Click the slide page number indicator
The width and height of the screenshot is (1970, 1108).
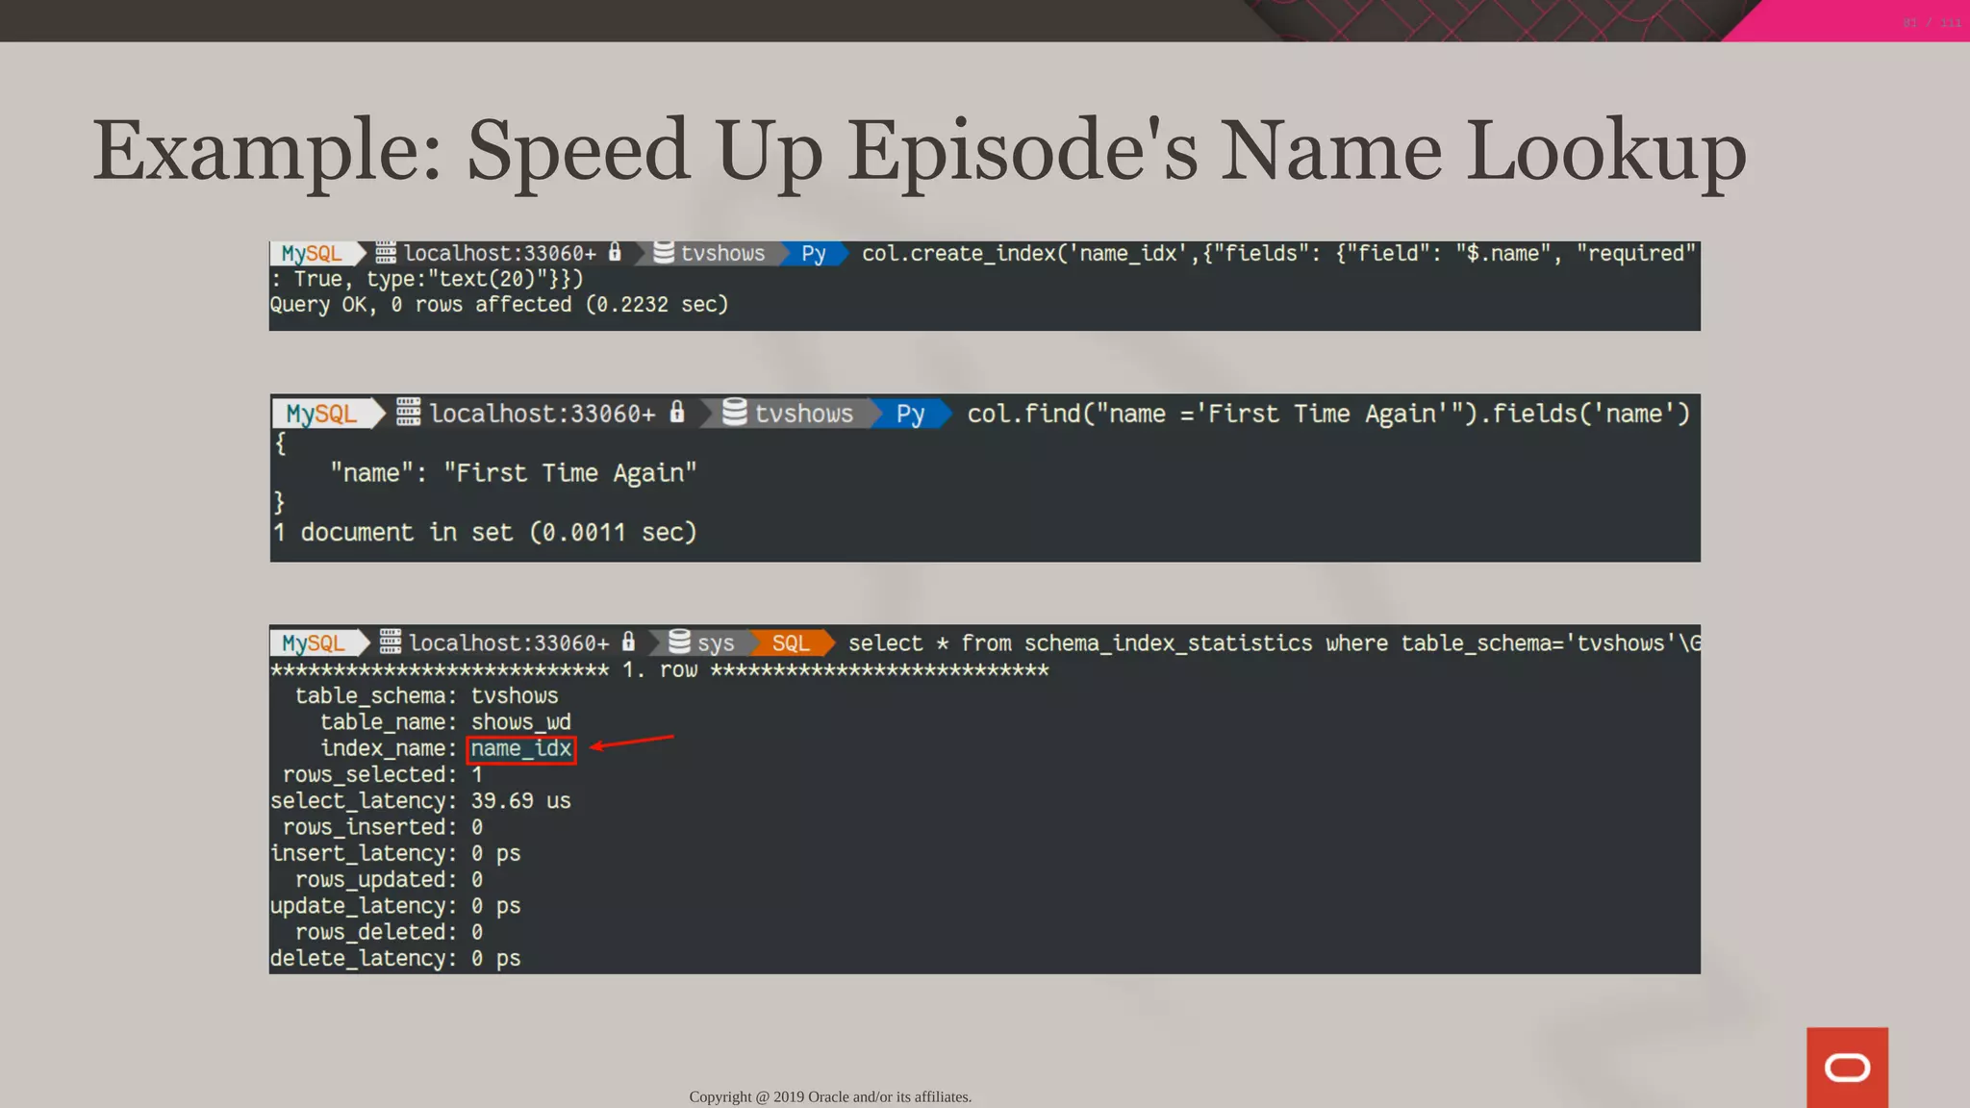tap(1932, 22)
